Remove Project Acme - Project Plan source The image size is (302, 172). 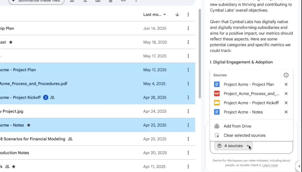(286, 84)
